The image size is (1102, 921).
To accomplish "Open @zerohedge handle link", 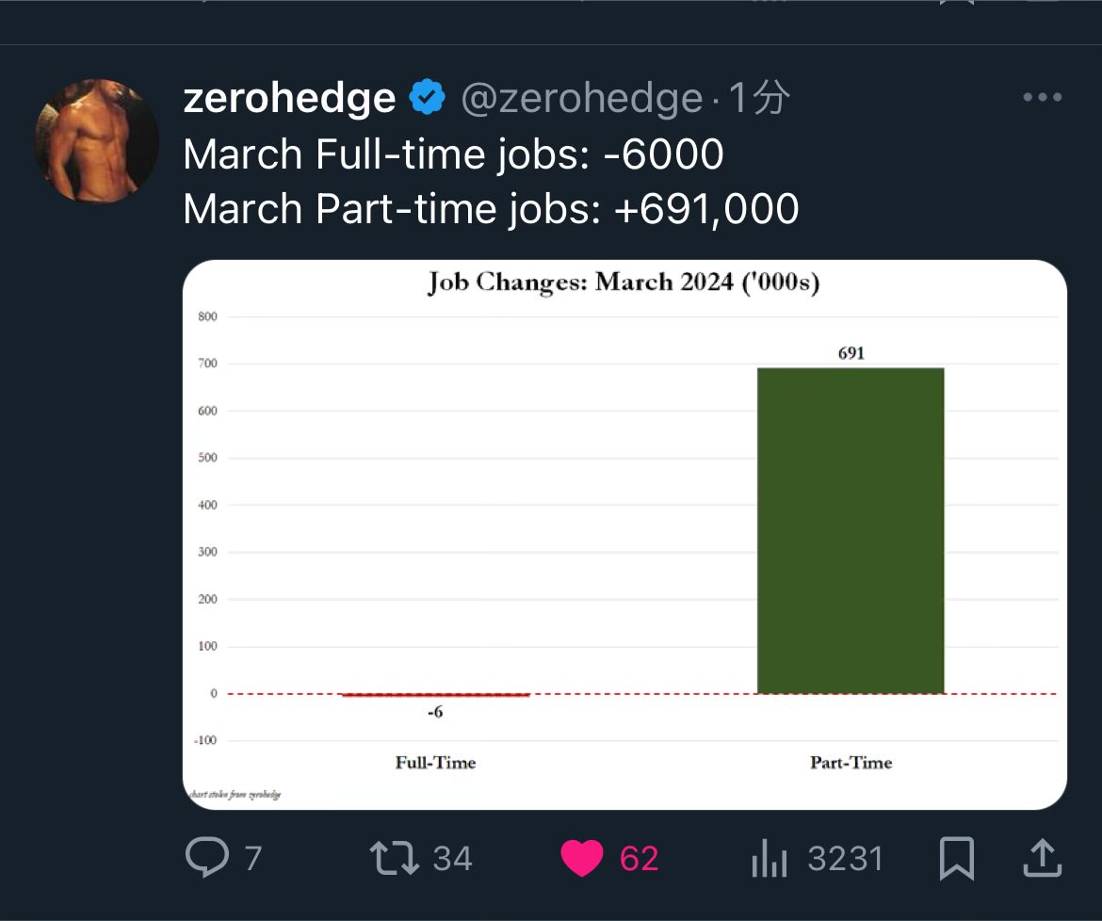I will pos(582,98).
